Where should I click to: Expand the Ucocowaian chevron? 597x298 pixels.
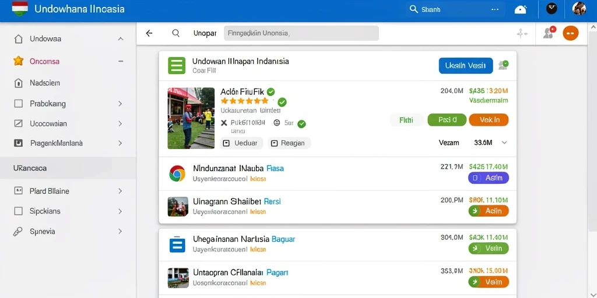[120, 123]
